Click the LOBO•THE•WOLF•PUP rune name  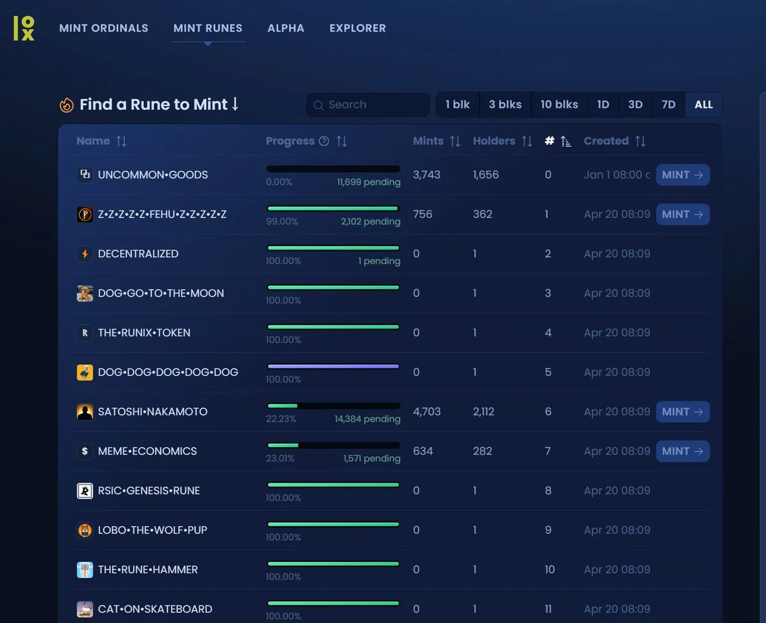pyautogui.click(x=153, y=531)
